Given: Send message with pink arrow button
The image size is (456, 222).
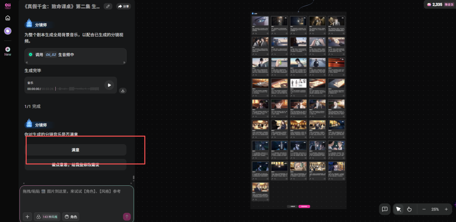Looking at the screenshot, I should [x=127, y=217].
